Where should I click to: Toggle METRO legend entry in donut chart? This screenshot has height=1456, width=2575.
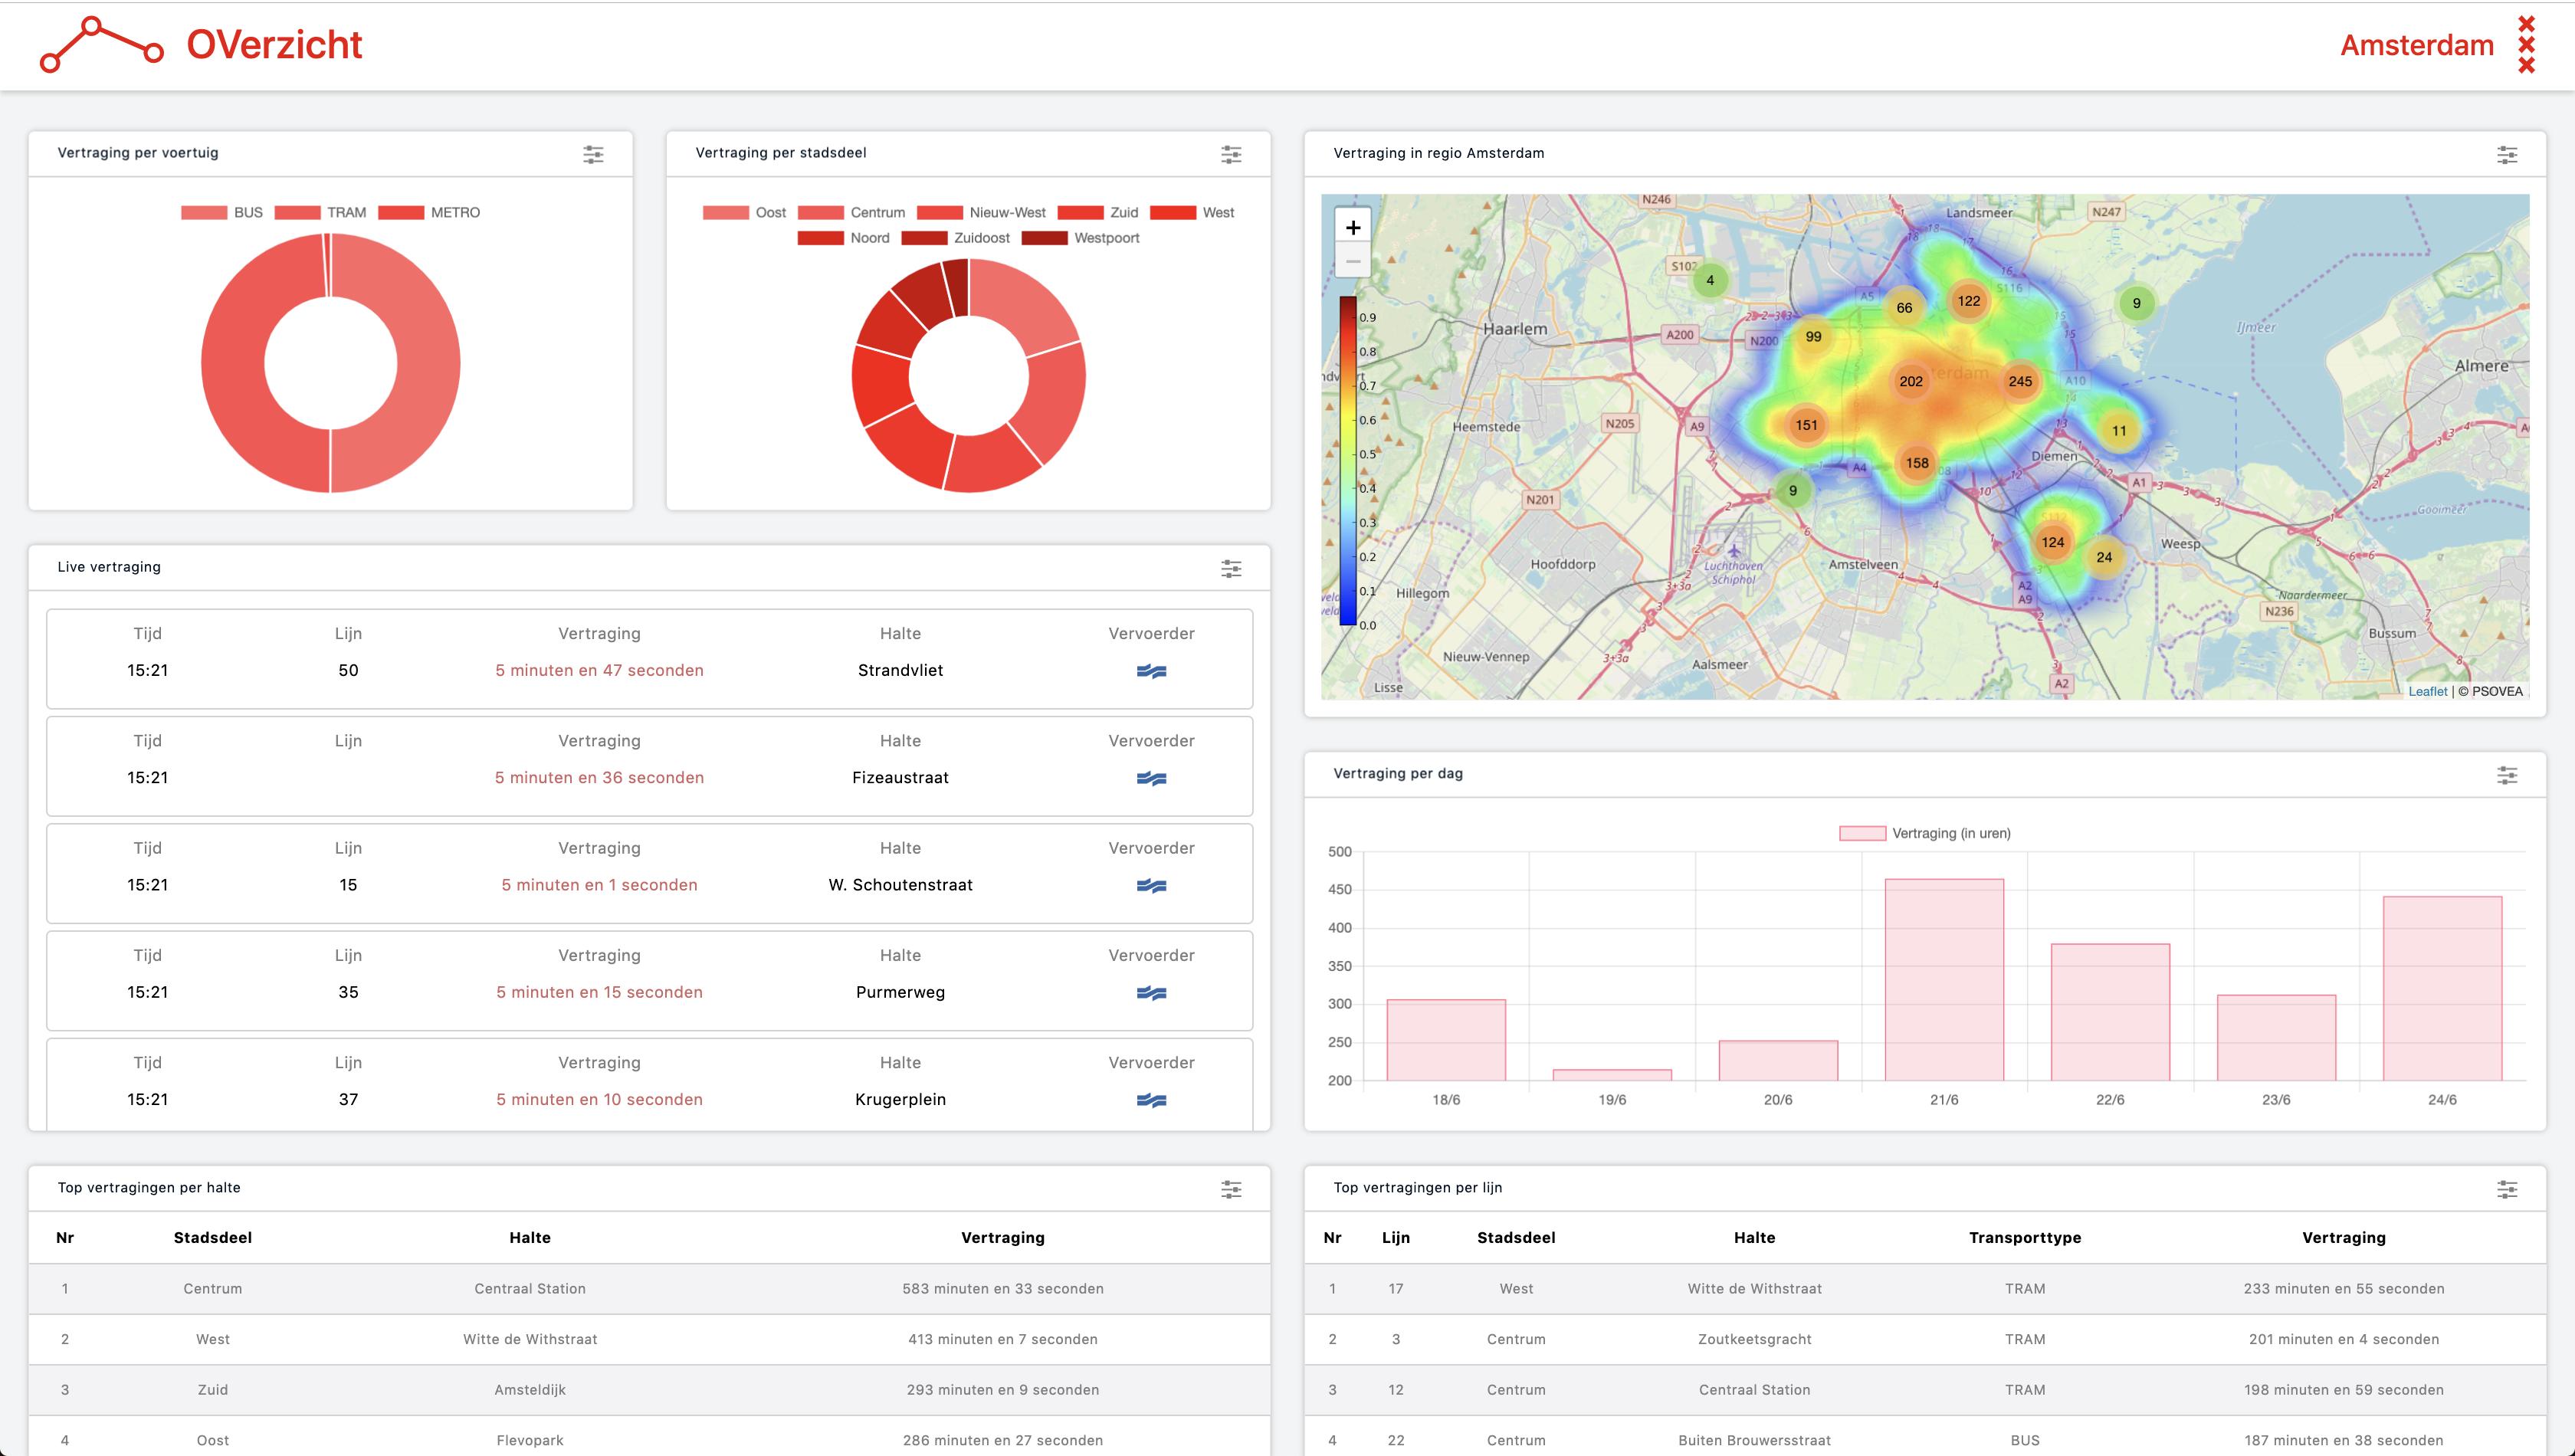pos(429,213)
